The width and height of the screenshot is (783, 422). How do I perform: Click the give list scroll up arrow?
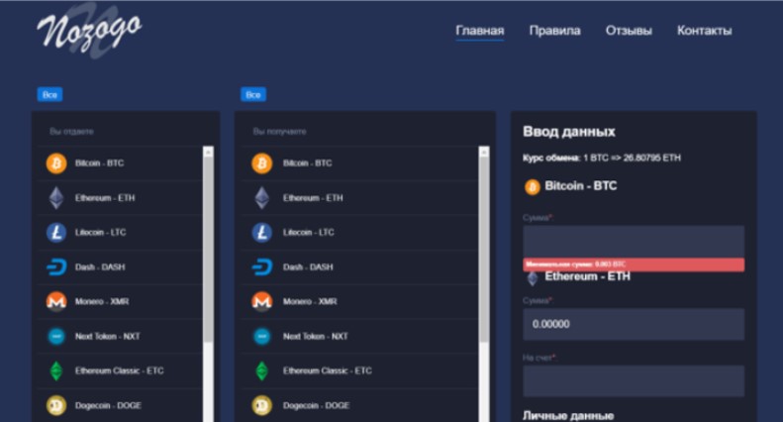point(208,152)
